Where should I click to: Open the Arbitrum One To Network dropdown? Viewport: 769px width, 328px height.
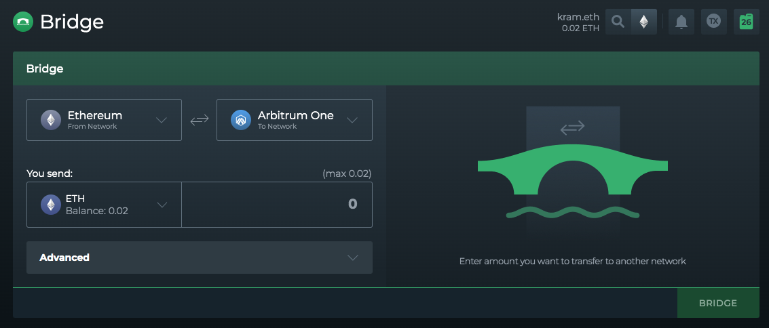[295, 120]
